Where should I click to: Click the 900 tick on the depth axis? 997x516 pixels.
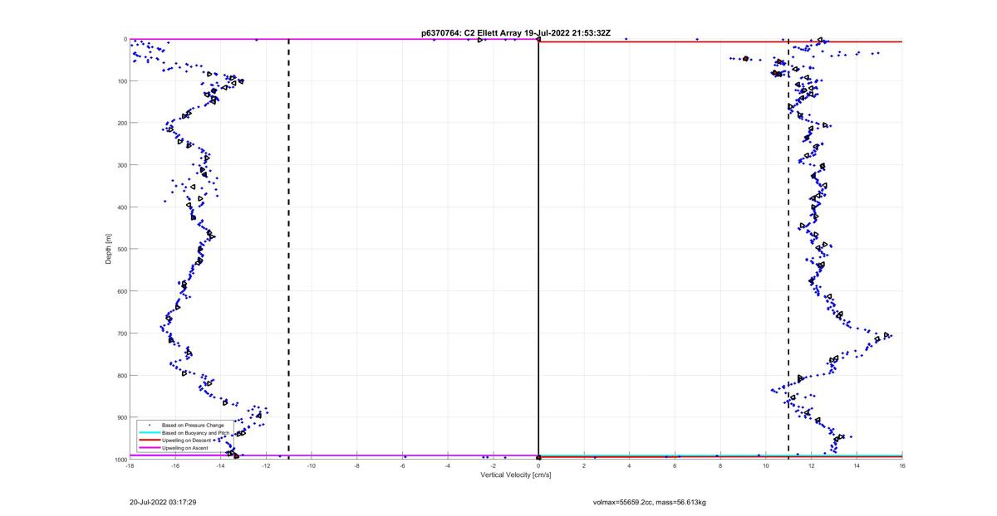point(121,417)
